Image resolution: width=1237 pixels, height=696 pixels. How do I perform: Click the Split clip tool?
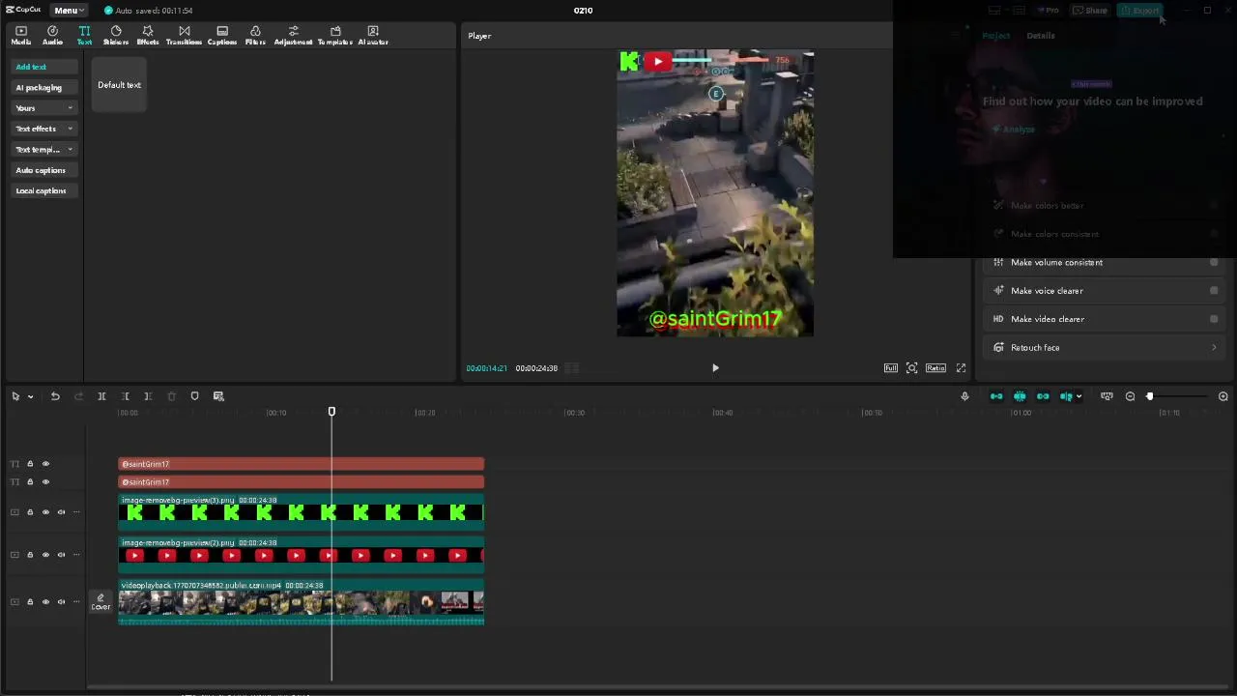point(101,396)
